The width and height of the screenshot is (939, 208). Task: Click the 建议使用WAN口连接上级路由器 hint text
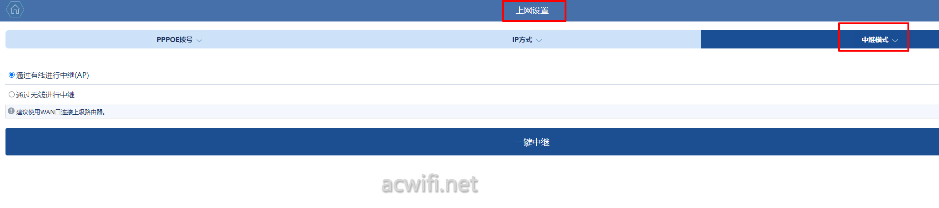(x=61, y=112)
